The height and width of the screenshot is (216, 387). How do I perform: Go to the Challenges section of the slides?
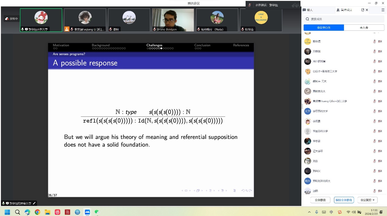coord(154,45)
